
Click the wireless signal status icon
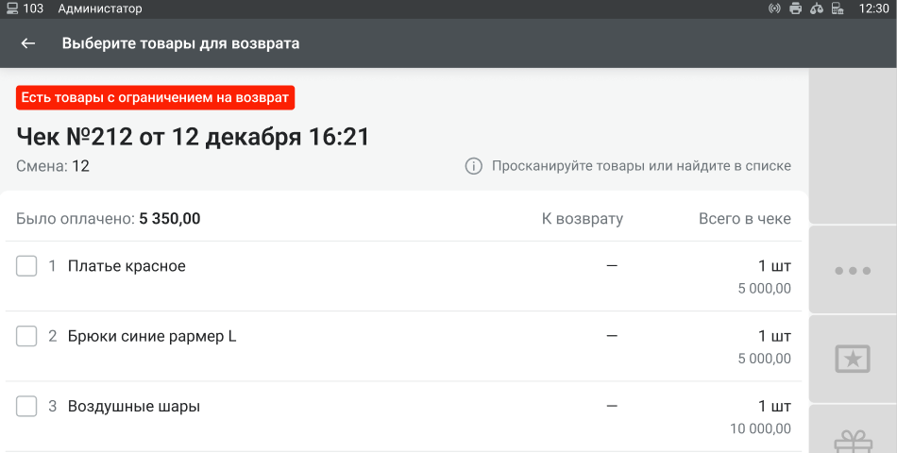point(774,8)
